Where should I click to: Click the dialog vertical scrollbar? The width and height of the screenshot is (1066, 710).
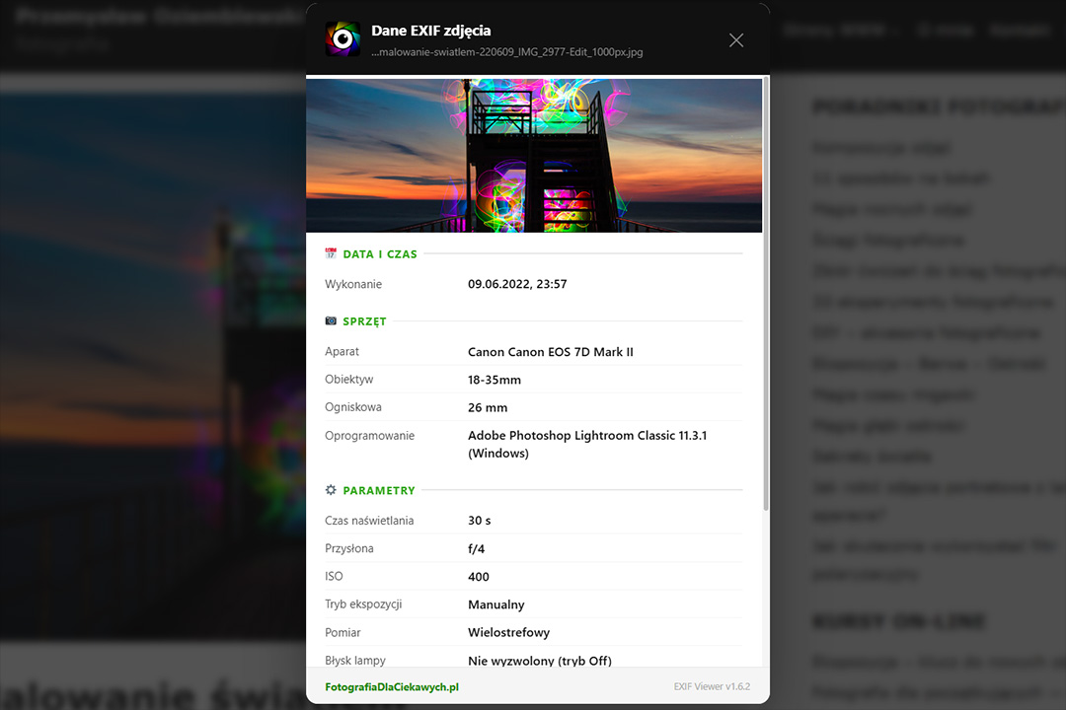pyautogui.click(x=766, y=294)
